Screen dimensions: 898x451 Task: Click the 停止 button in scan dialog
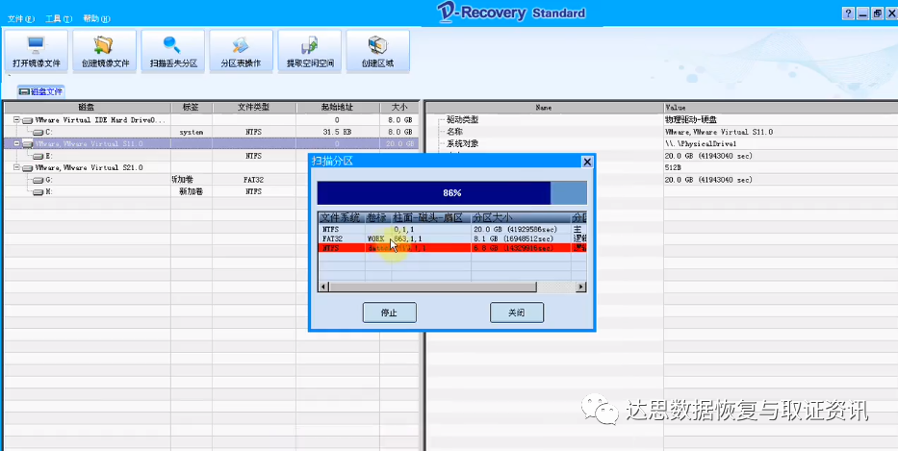[x=390, y=313]
